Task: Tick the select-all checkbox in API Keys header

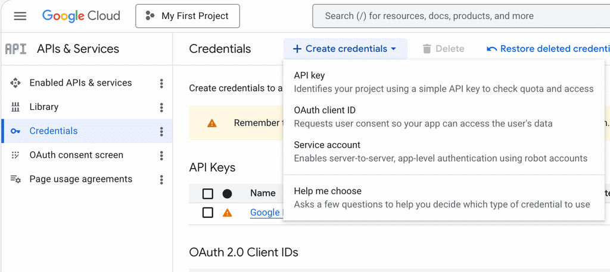Action: tap(208, 194)
